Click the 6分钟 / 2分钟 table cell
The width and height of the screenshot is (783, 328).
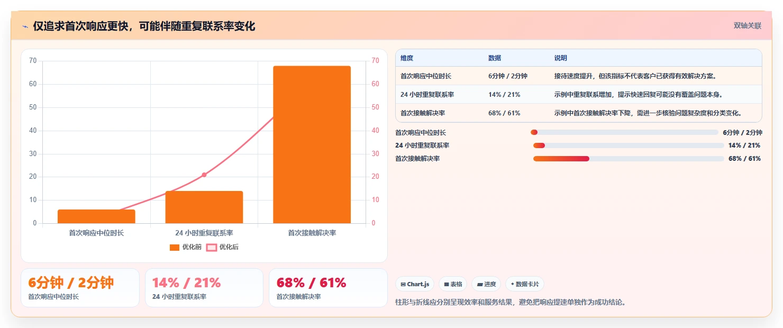pyautogui.click(x=508, y=76)
